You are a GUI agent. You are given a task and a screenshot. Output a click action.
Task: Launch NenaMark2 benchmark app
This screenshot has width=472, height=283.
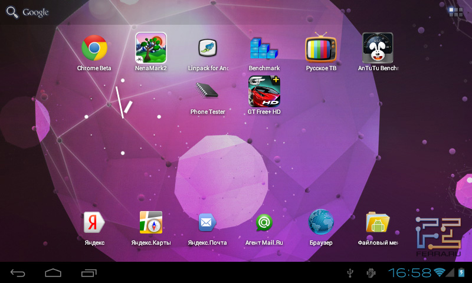pos(151,48)
